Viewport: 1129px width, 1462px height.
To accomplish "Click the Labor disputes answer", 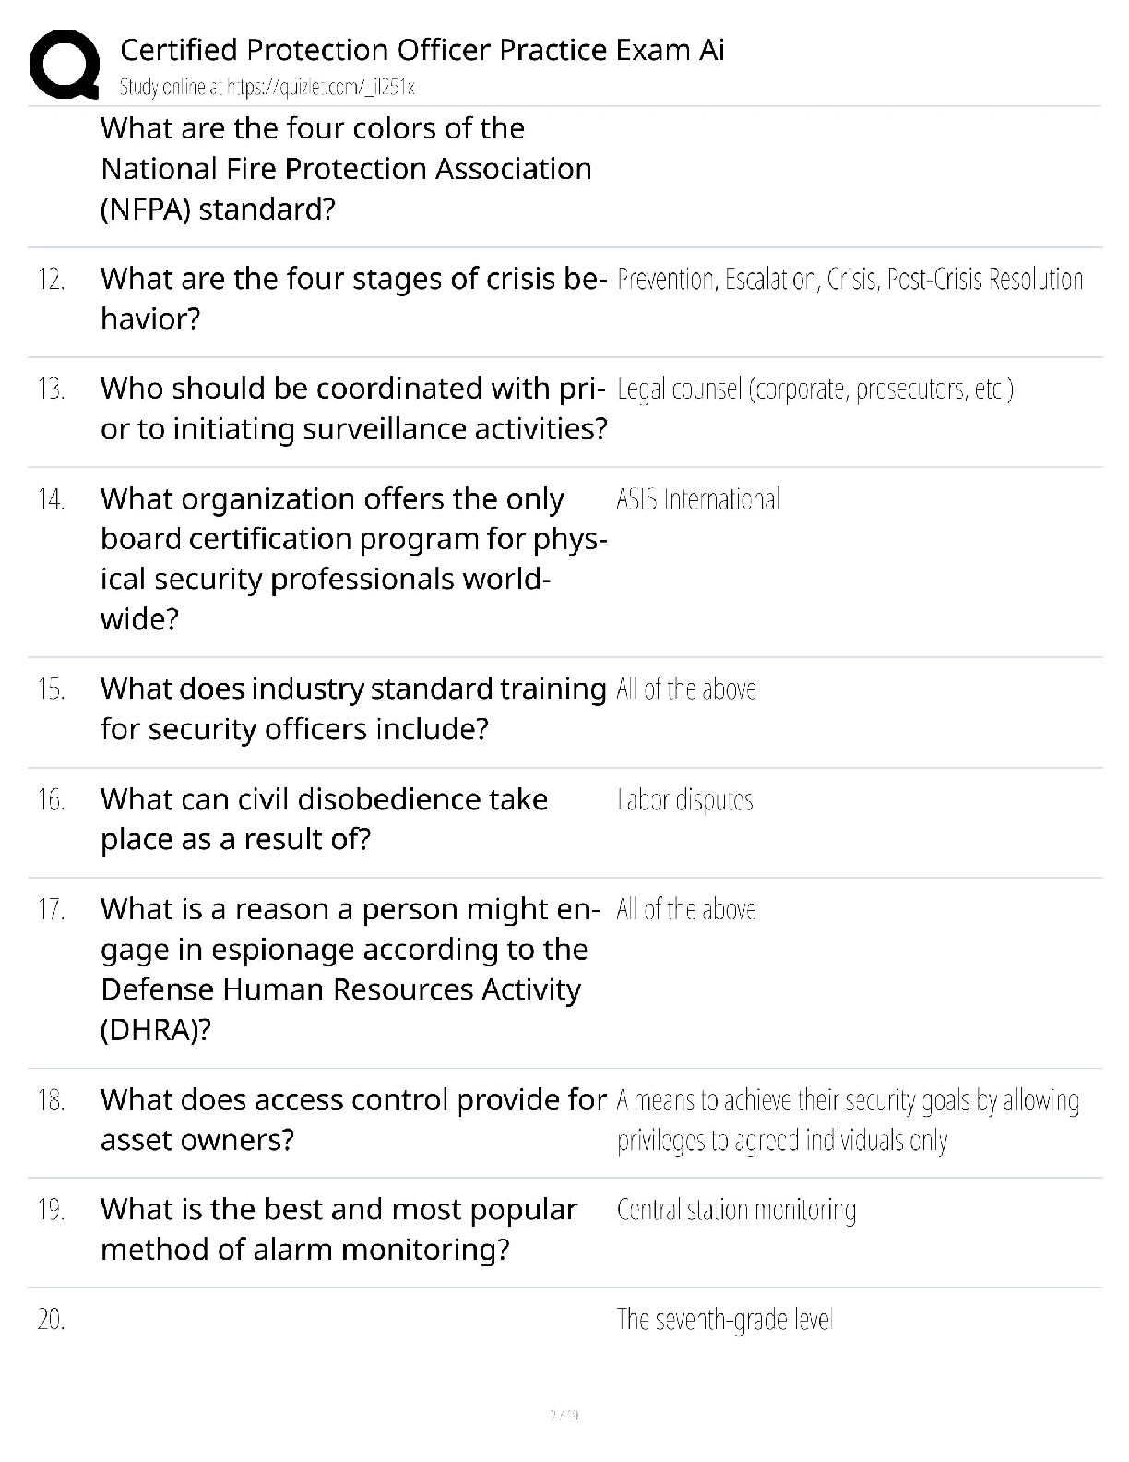I will pyautogui.click(x=685, y=799).
